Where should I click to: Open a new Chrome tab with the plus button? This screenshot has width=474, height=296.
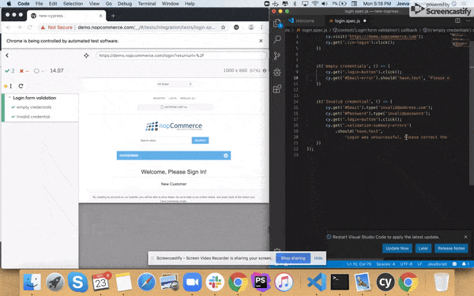coord(113,16)
